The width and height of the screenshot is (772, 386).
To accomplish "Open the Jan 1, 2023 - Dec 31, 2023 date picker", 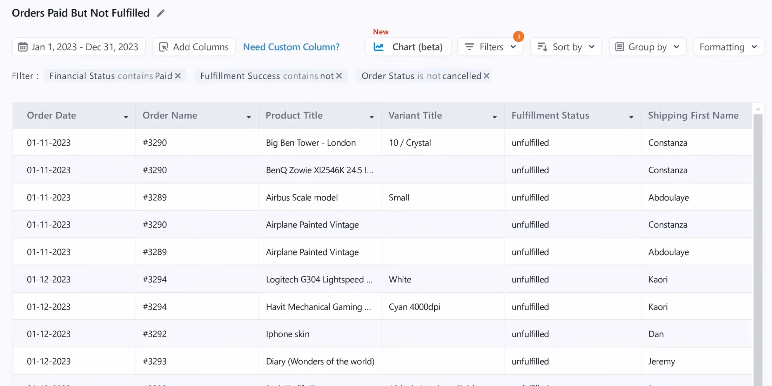I will pyautogui.click(x=79, y=47).
